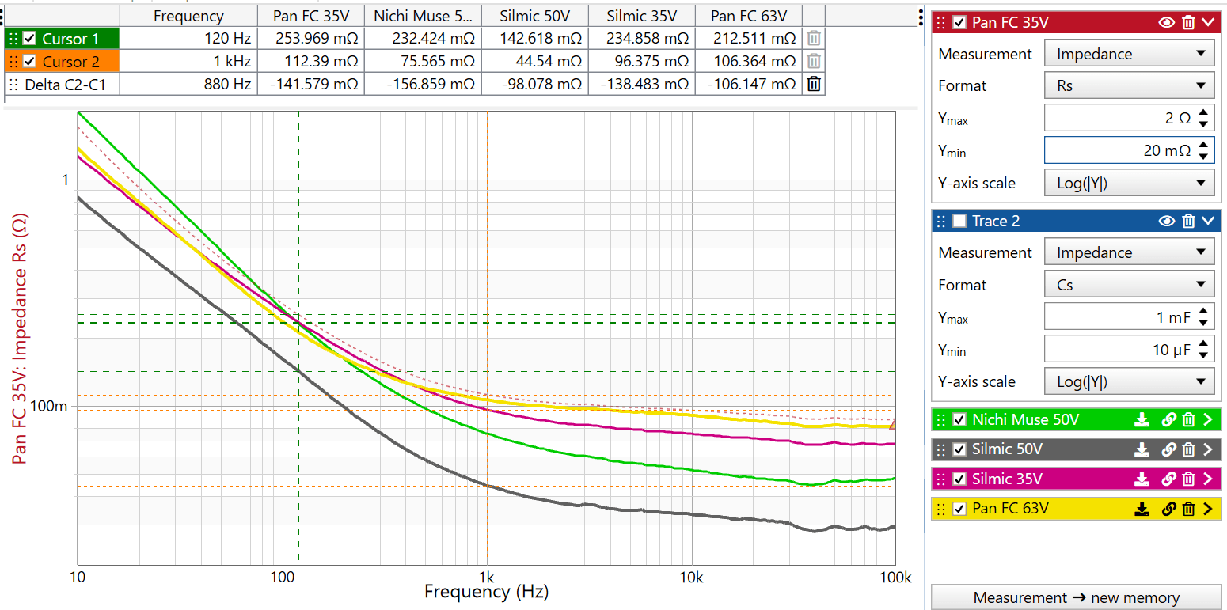Click link icon of Silmic 35V
The width and height of the screenshot is (1227, 610).
coord(1168,479)
